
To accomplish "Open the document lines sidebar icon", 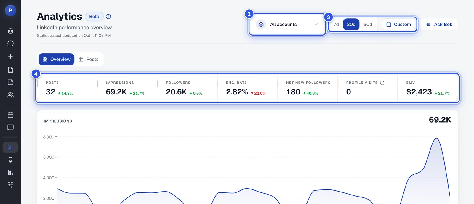I will [x=10, y=70].
